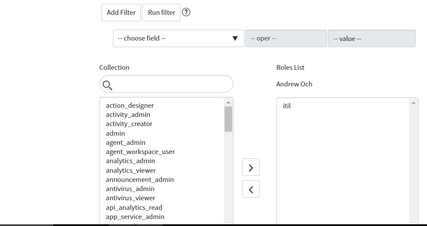
Task: Click the Run filter button
Action: (161, 13)
